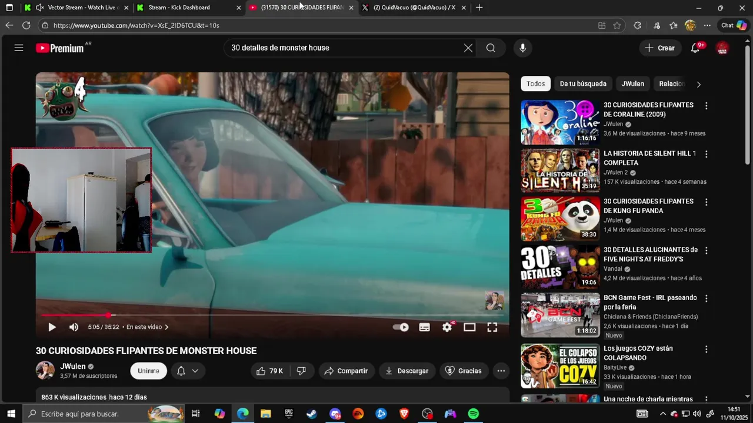Open the YouTube guide hamburger menu
This screenshot has height=423, width=753.
point(19,48)
